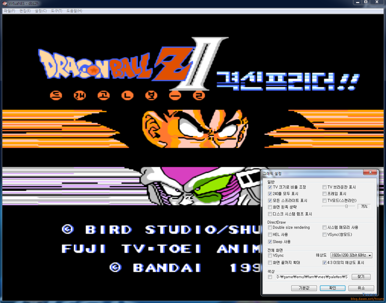The height and width of the screenshot is (303, 386).
Task: Enable VSync(창모드) checkbox
Action: [324, 235]
